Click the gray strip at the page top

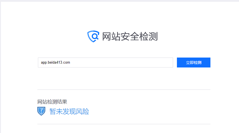[119, 1]
